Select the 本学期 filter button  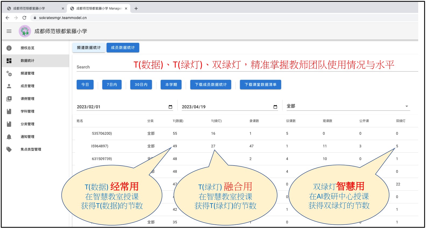[171, 85]
